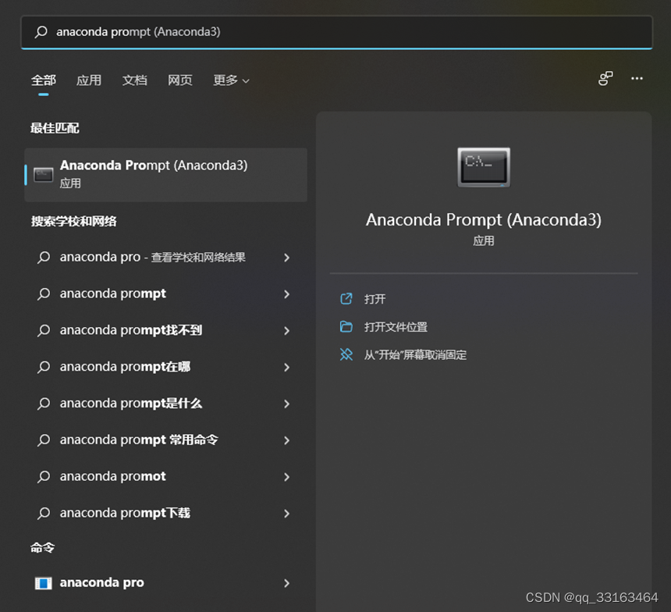Click search icon beside 'anaconda pro - 查看学校'
This screenshot has width=671, height=612.
click(44, 258)
